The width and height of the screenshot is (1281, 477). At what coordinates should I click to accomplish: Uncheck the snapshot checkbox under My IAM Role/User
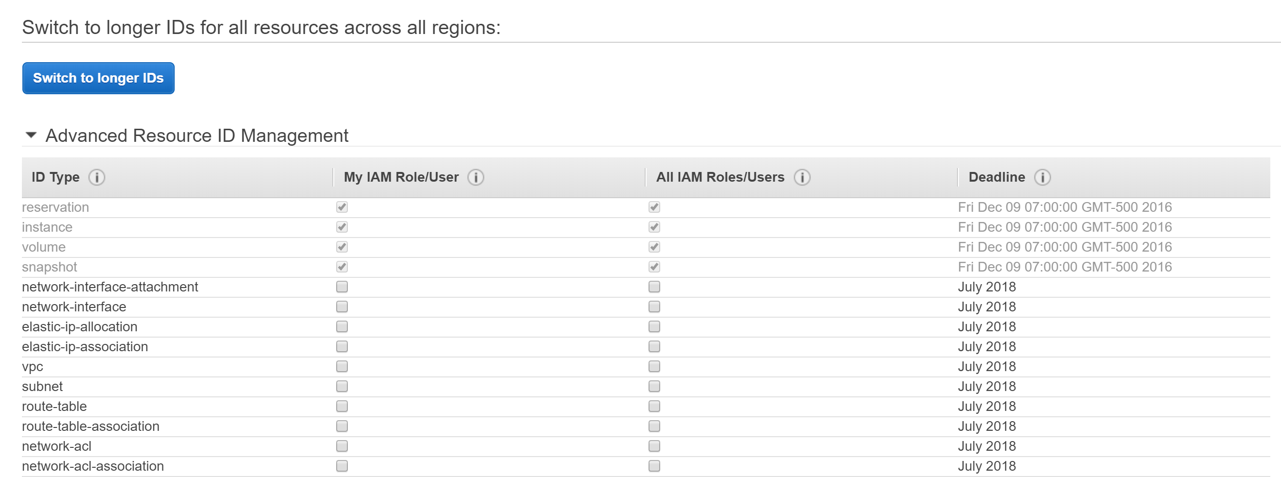[x=341, y=267]
